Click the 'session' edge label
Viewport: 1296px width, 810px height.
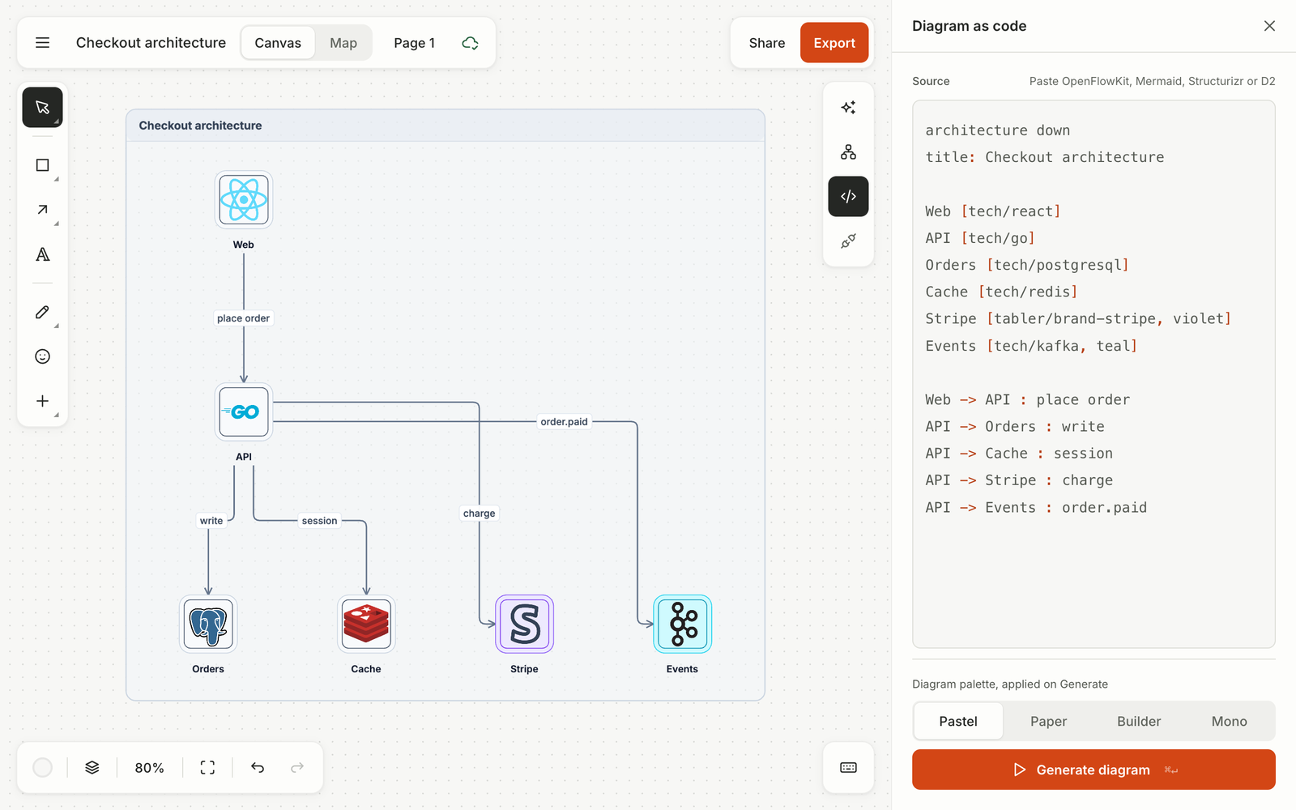[x=319, y=521]
